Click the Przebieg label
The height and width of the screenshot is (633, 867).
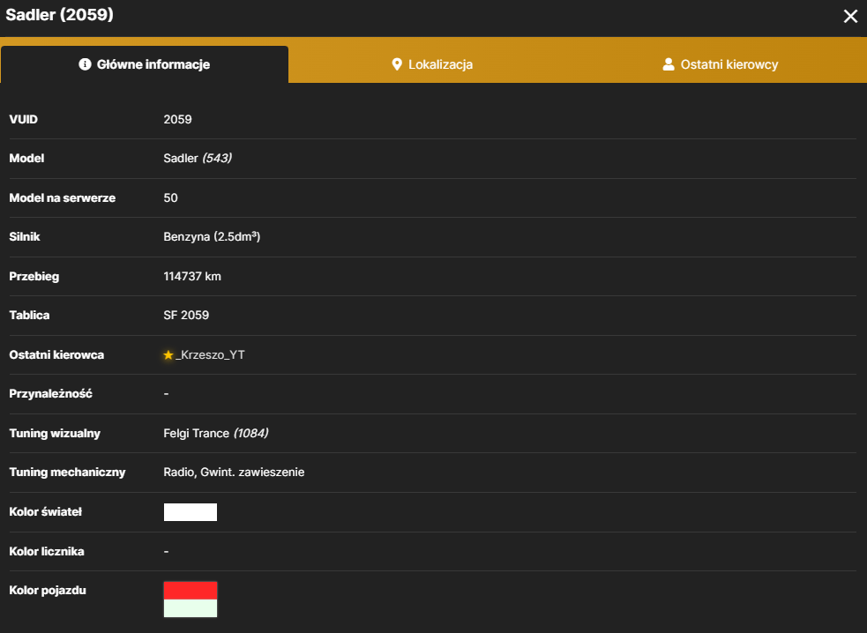click(x=34, y=277)
